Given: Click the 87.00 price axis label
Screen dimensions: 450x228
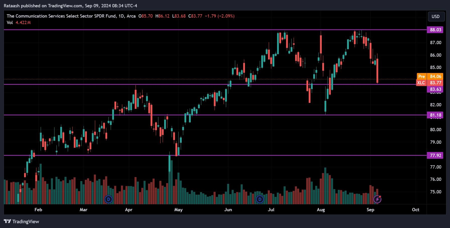Looking at the screenshot, I should coord(436,43).
